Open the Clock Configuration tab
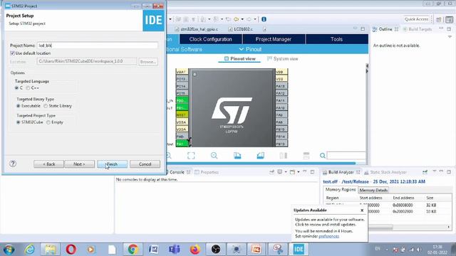 coord(211,39)
